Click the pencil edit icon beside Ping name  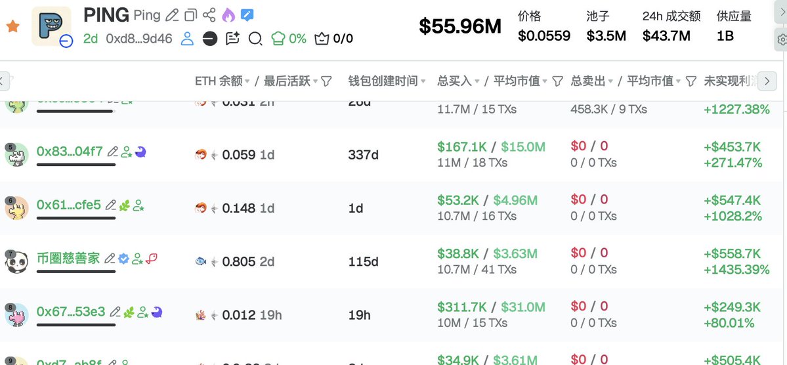click(172, 15)
